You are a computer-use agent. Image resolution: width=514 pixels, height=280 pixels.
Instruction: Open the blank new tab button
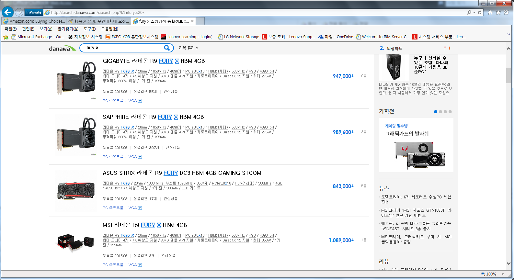tap(200, 21)
